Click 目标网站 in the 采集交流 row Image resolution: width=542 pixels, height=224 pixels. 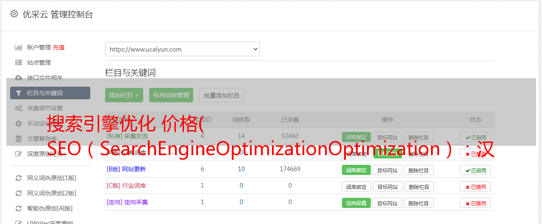click(x=387, y=137)
